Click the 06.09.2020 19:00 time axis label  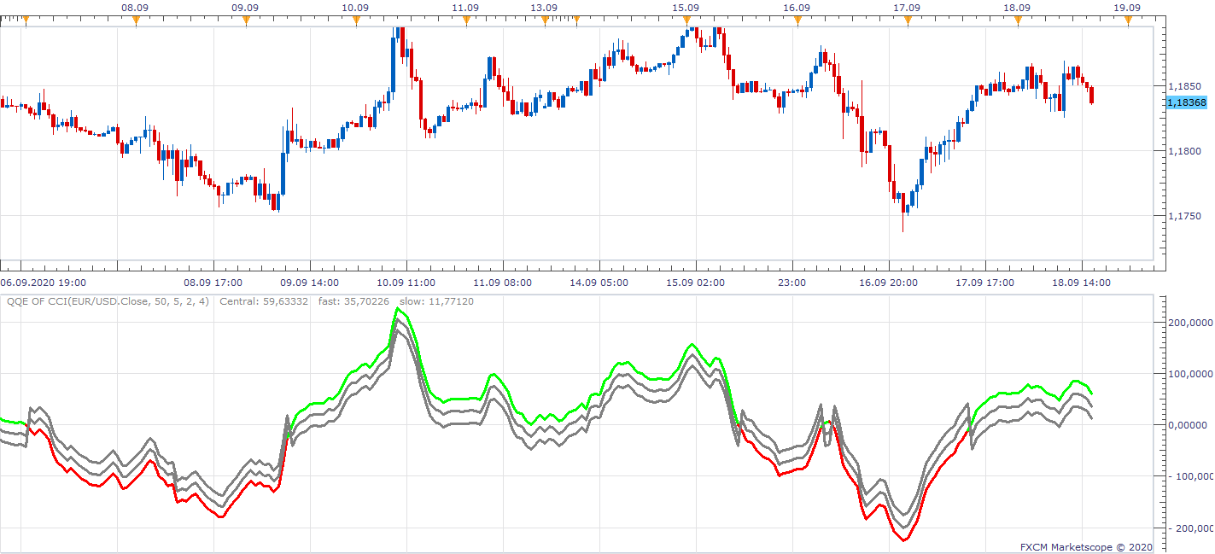[x=43, y=283]
